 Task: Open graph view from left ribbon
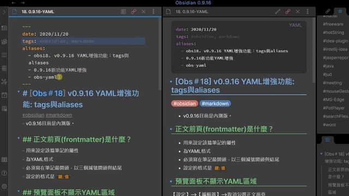pos(4,82)
